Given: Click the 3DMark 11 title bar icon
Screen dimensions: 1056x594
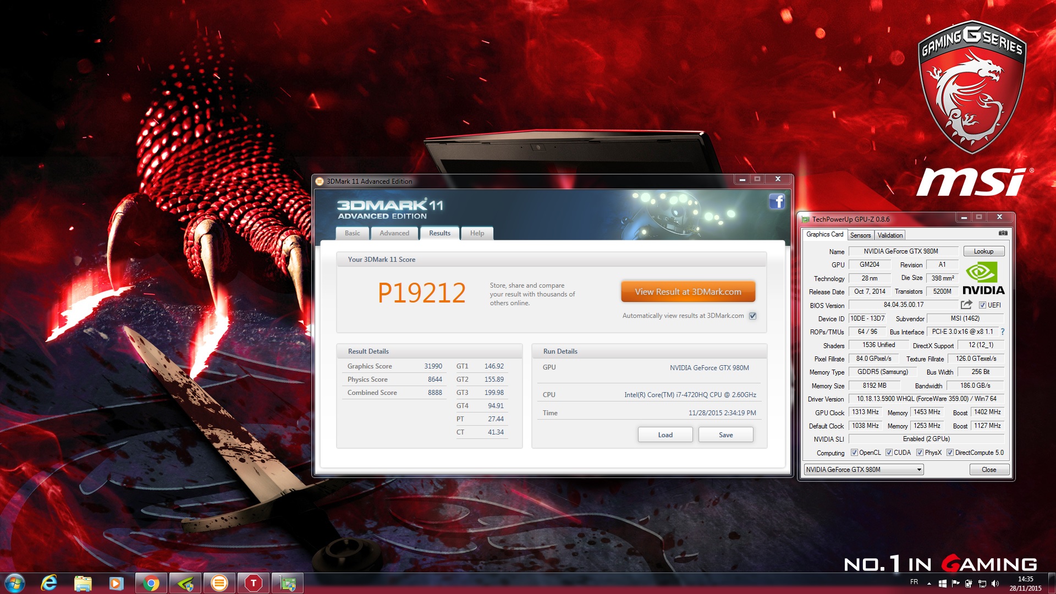Looking at the screenshot, I should pyautogui.click(x=320, y=181).
